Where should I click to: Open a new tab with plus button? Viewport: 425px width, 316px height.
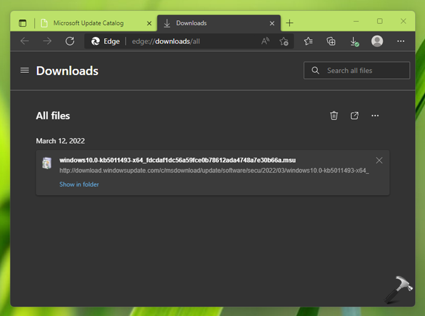289,23
